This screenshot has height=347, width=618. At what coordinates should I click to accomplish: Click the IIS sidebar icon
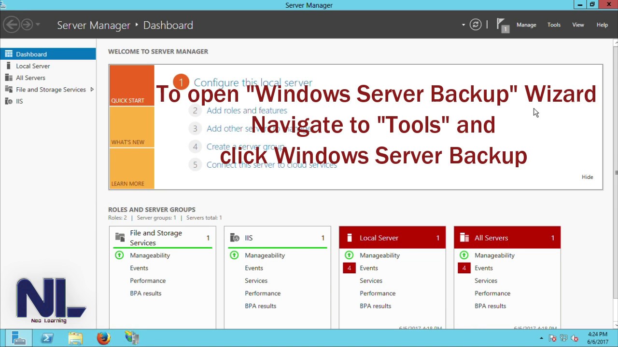[8, 101]
